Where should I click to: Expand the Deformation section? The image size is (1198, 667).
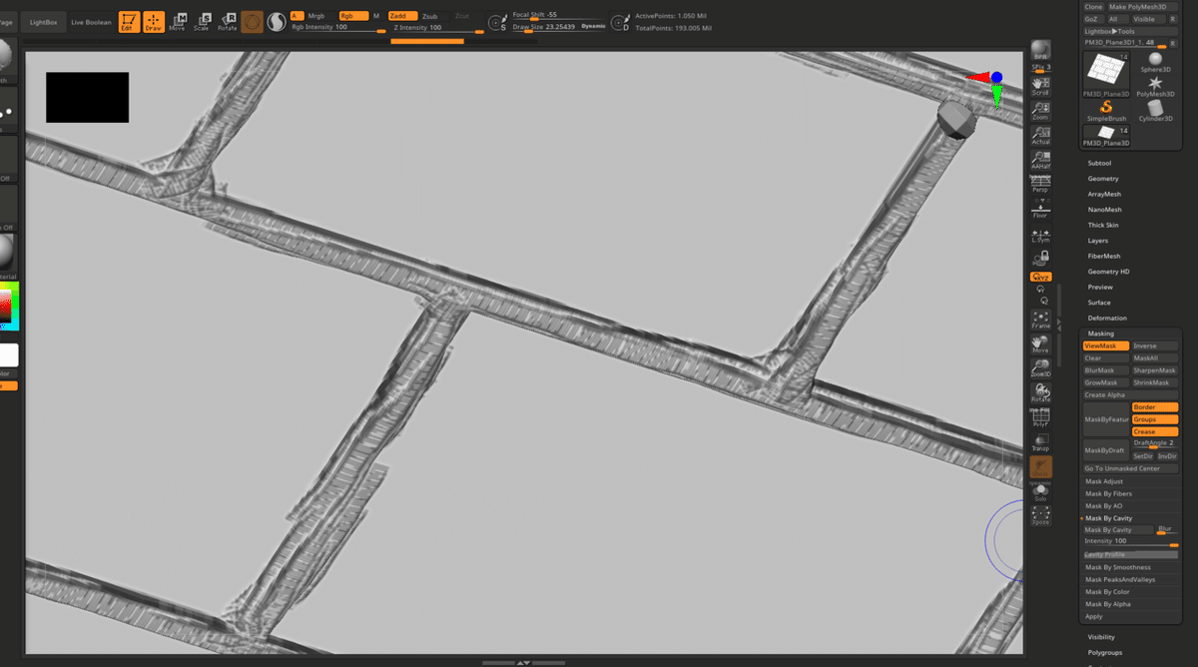tap(1105, 318)
